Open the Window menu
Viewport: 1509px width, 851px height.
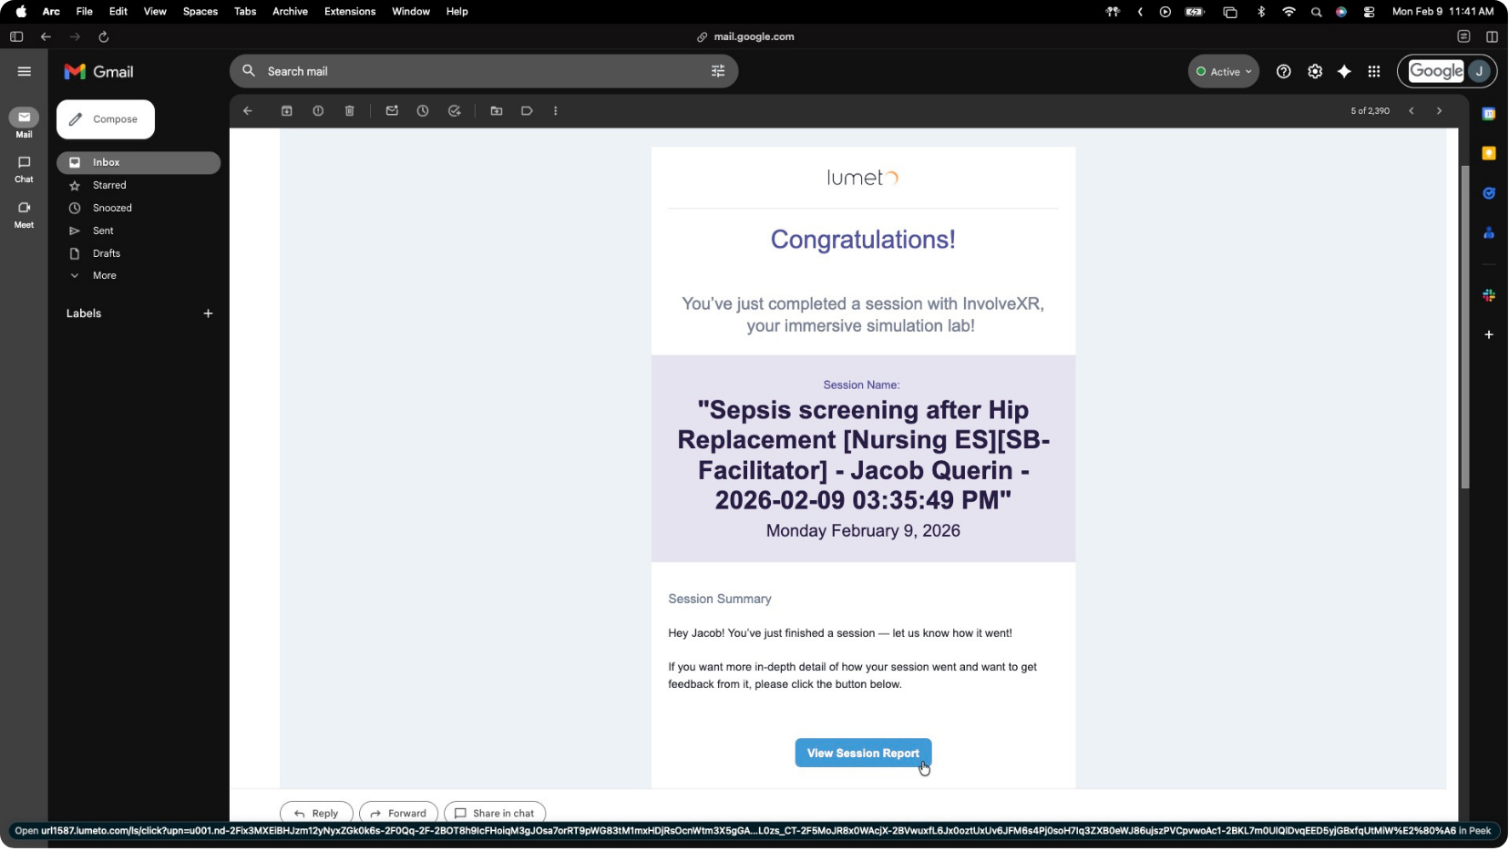click(411, 12)
